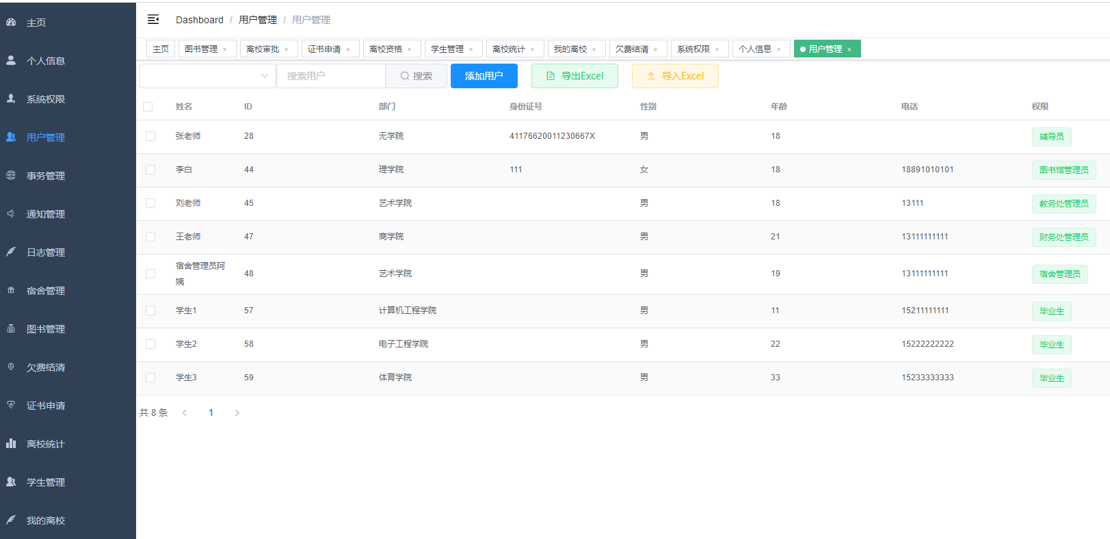Close the 我的离校 tab

(x=594, y=49)
